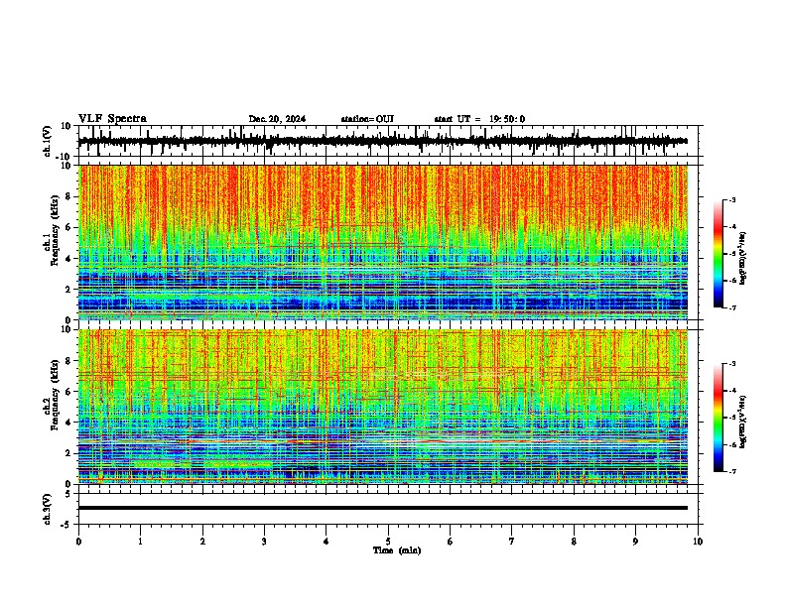Click inside the ch.1 spectrogram panel
The width and height of the screenshot is (786, 607).
coord(382,242)
